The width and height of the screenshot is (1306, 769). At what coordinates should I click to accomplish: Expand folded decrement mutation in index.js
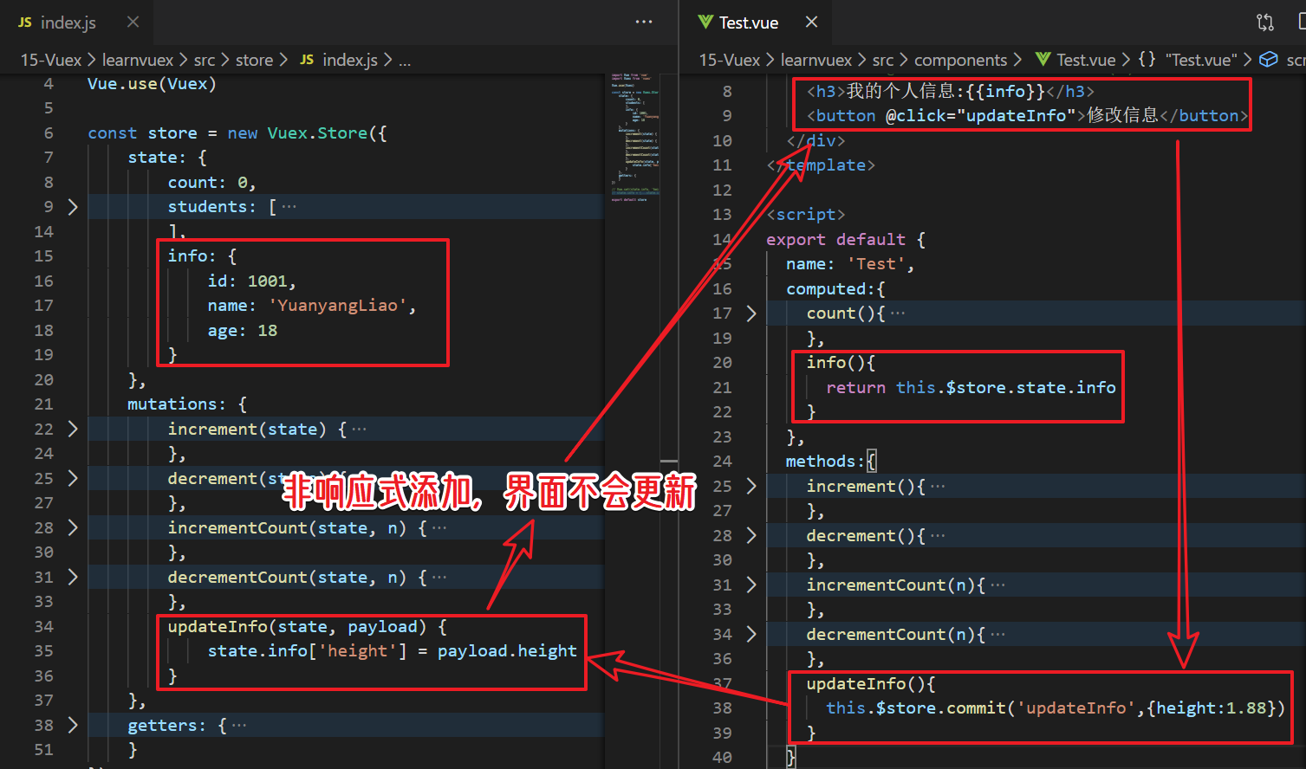(73, 479)
